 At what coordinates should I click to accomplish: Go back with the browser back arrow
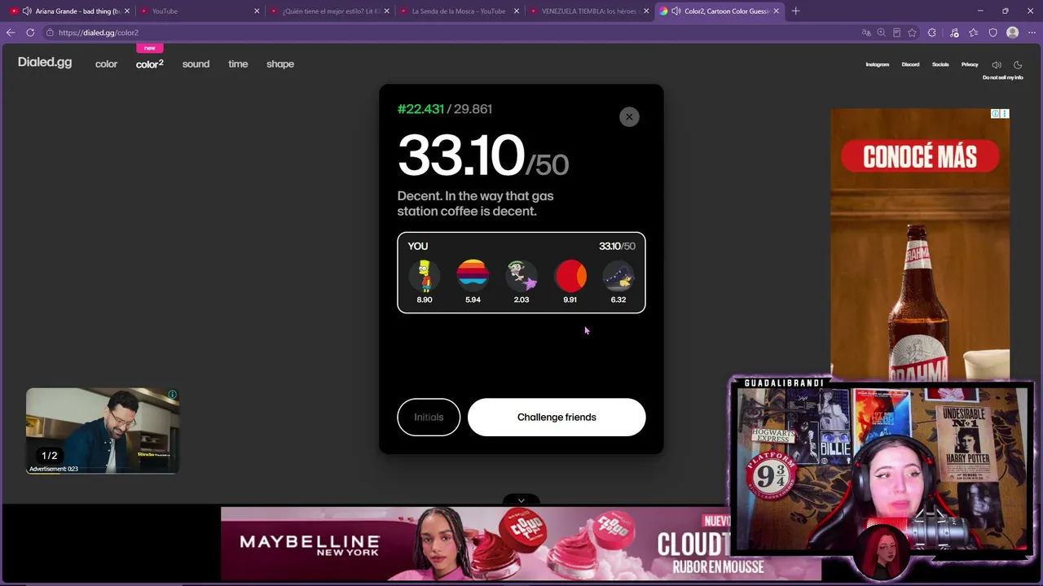pyautogui.click(x=11, y=33)
